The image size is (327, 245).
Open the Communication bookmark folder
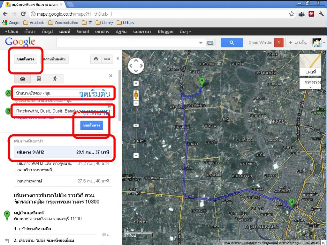[x=63, y=23]
